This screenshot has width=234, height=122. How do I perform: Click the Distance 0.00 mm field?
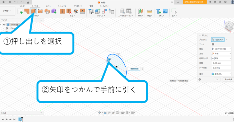point(221,63)
